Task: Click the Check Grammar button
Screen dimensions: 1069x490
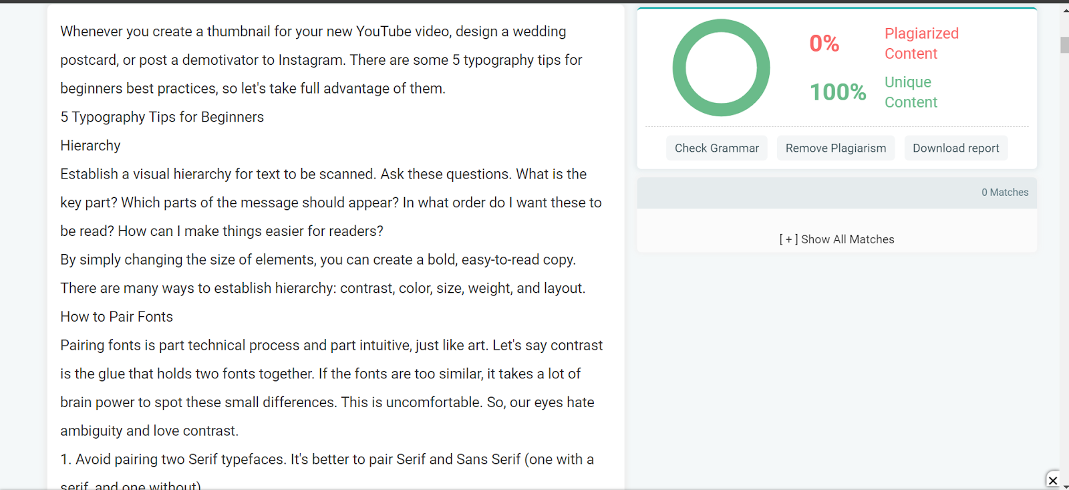Action: tap(716, 148)
